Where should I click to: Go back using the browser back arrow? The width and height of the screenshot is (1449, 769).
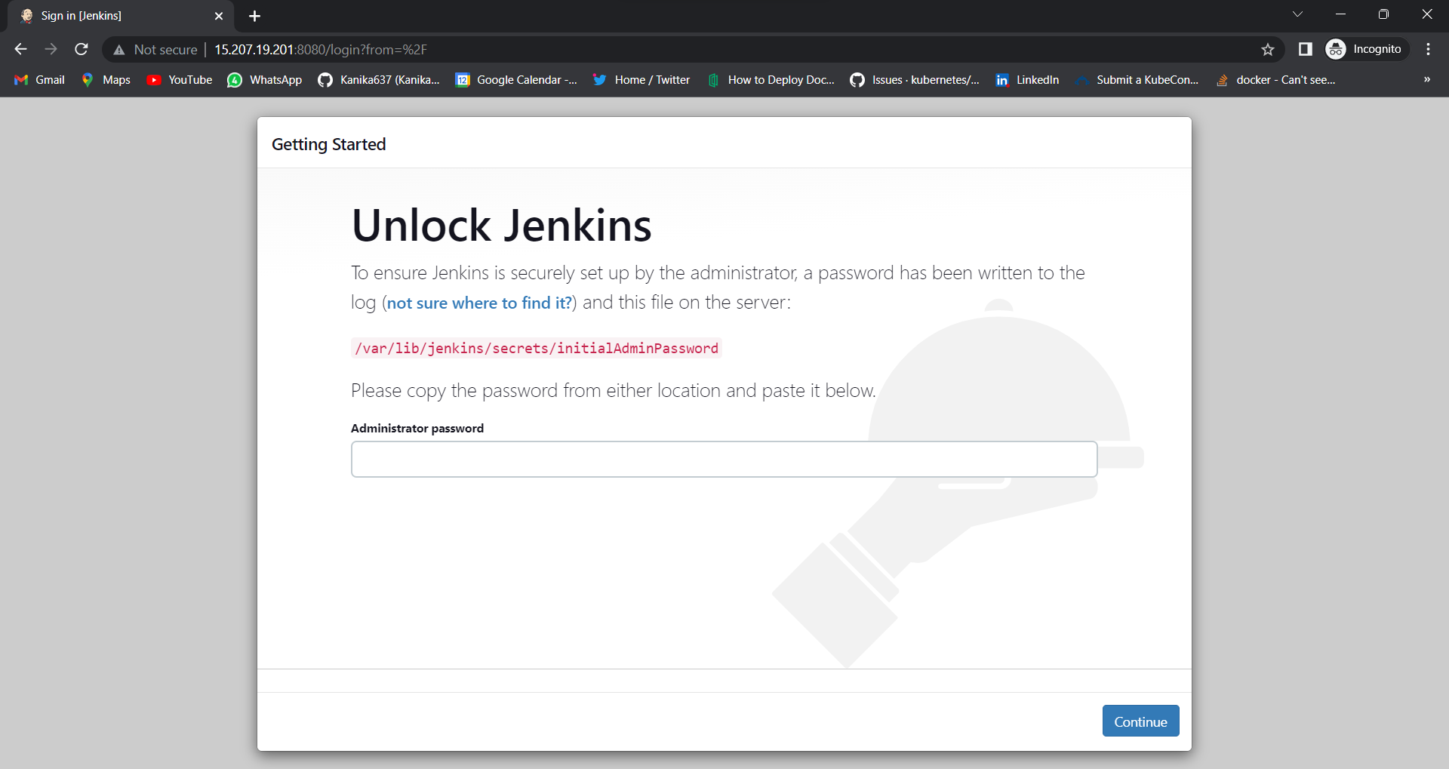click(x=20, y=49)
